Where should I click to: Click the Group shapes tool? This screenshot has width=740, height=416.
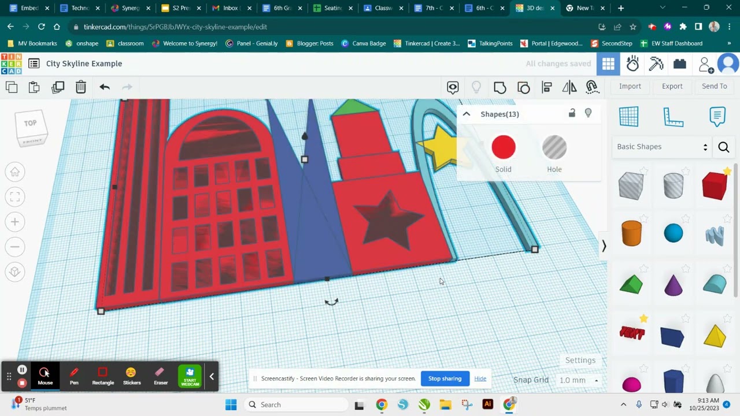[500, 87]
